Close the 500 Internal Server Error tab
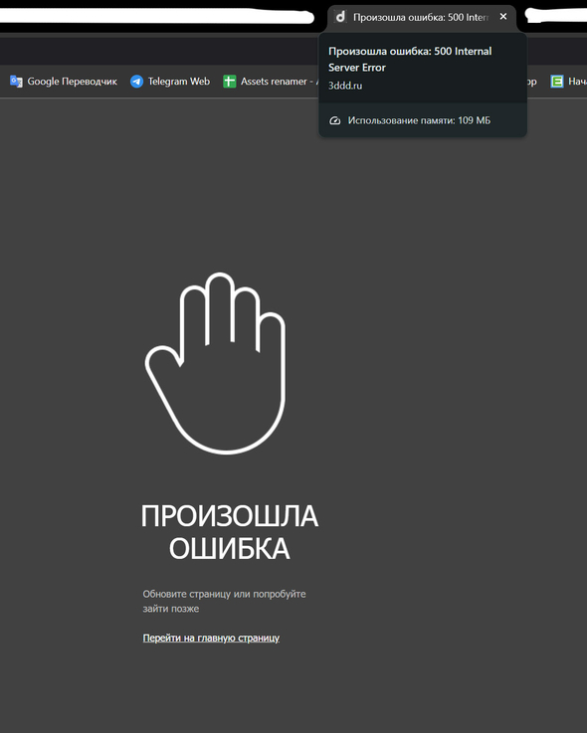The image size is (587, 733). tap(503, 16)
